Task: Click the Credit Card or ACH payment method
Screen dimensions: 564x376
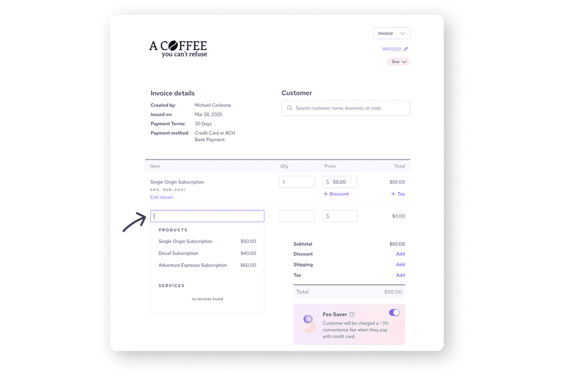Action: [x=215, y=136]
